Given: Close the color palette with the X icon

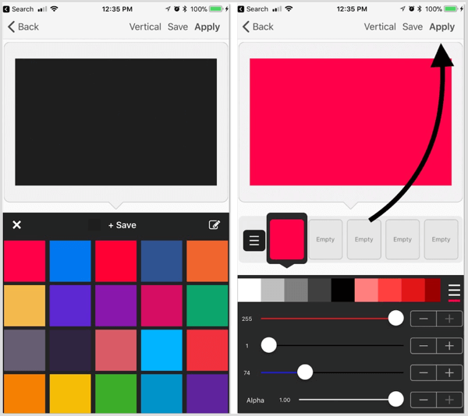Looking at the screenshot, I should [16, 224].
